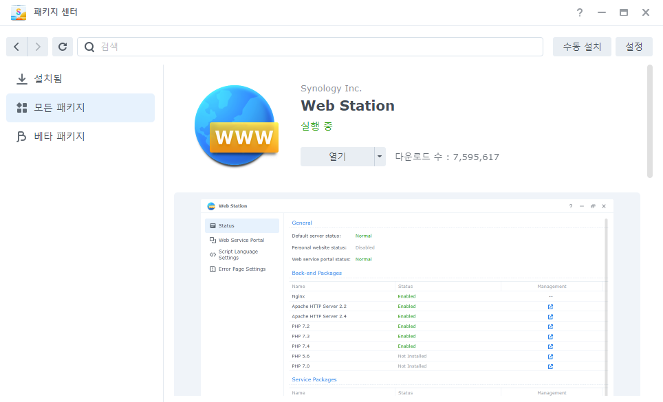Click the Synology Inc. publisher text

pyautogui.click(x=331, y=88)
